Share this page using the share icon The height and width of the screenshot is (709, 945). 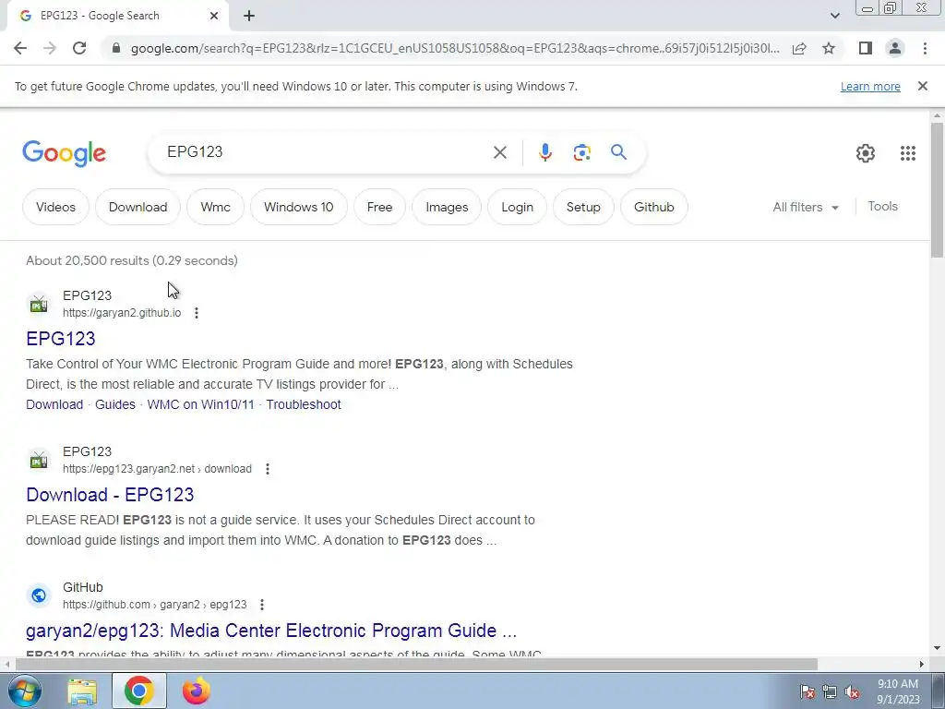pyautogui.click(x=799, y=48)
